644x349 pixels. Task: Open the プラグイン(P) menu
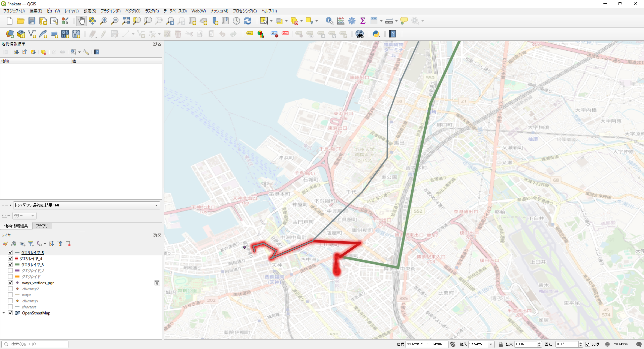coord(110,11)
